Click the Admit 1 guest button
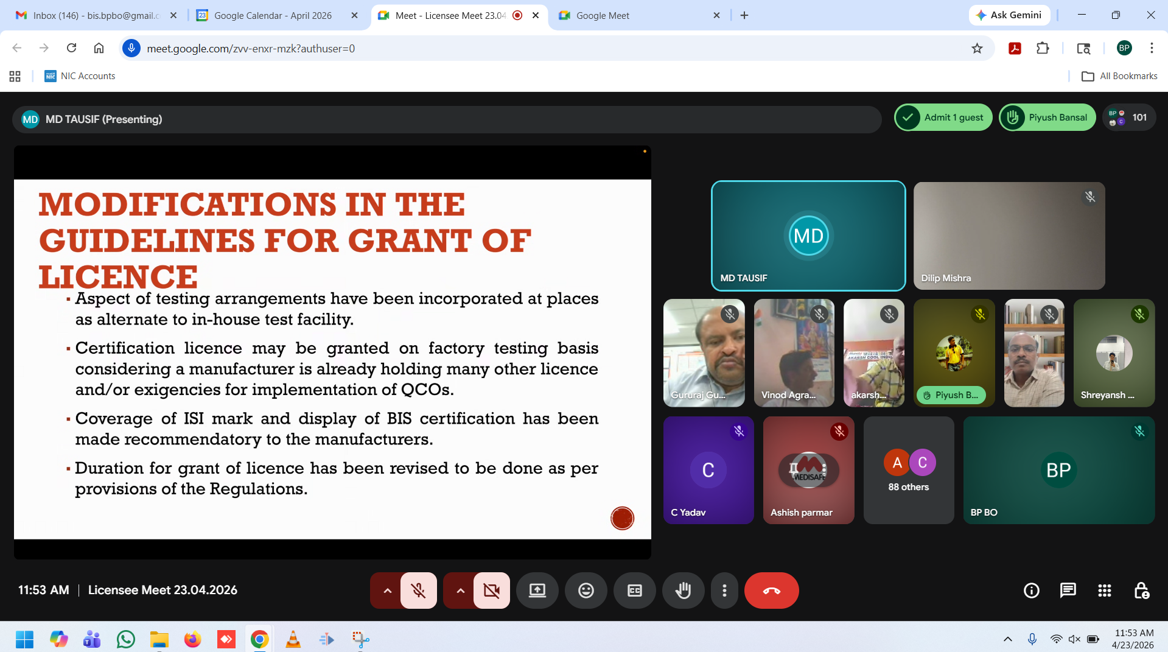The width and height of the screenshot is (1168, 652). tap(943, 117)
